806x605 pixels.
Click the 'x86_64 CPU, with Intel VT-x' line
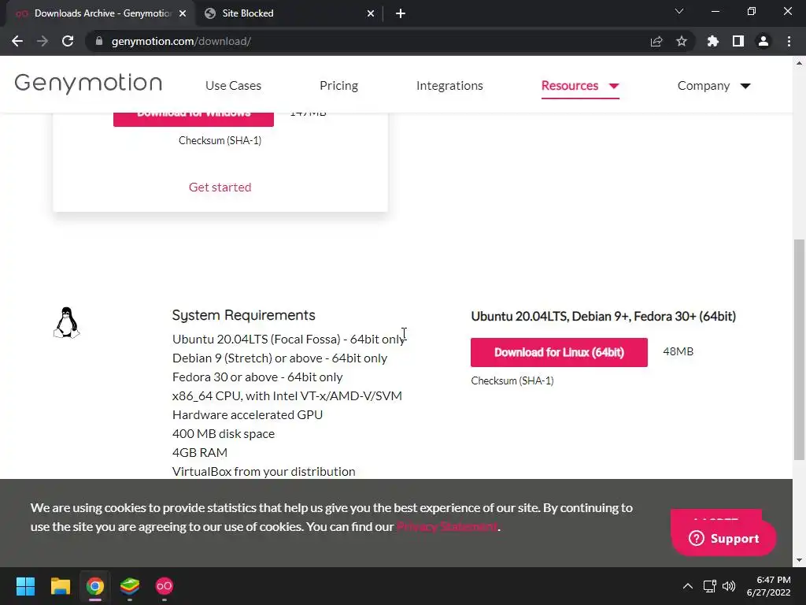[287, 396]
